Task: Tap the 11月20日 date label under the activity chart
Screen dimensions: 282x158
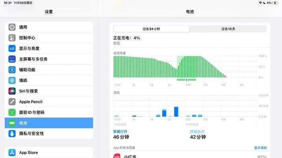Action: 192,124
